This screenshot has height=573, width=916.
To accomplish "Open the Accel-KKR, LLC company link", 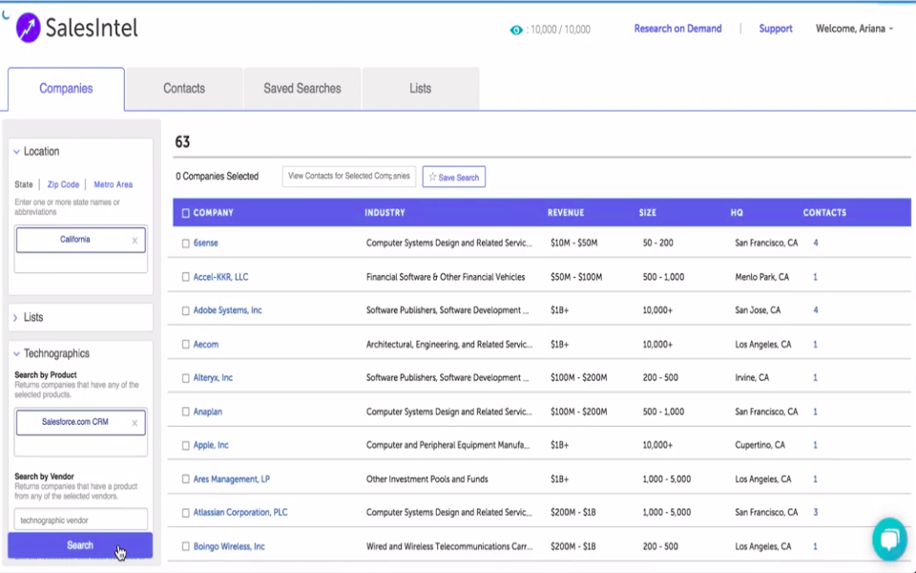I will (220, 277).
